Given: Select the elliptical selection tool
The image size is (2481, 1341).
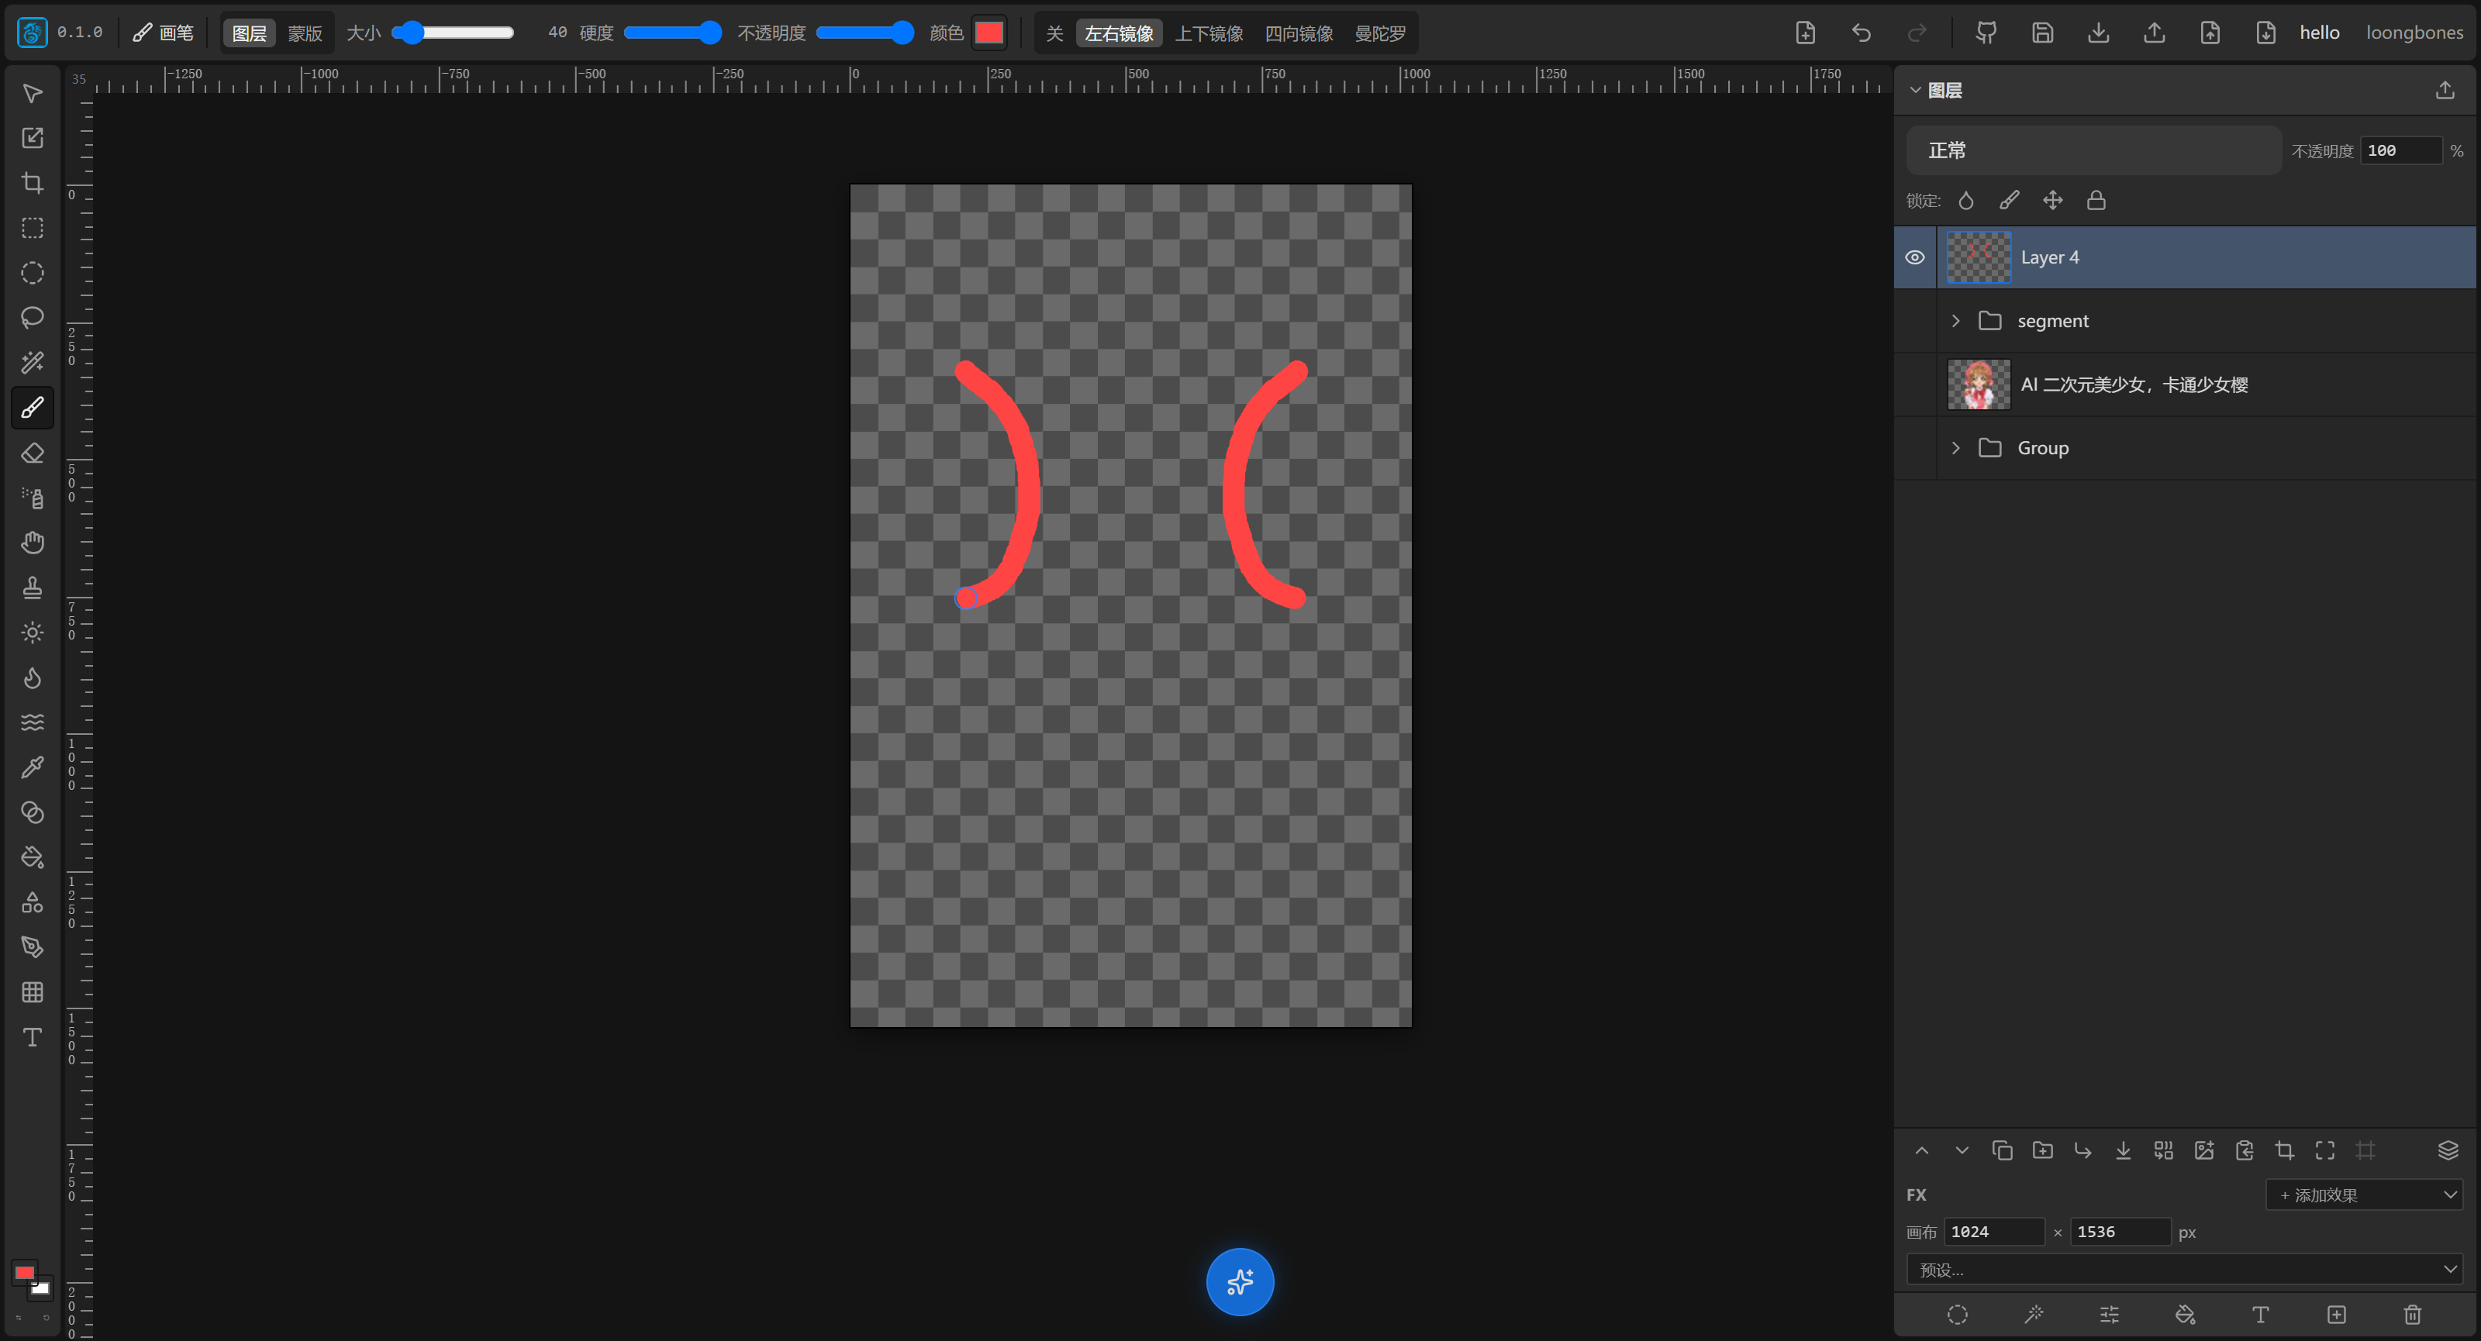Looking at the screenshot, I should 32,274.
